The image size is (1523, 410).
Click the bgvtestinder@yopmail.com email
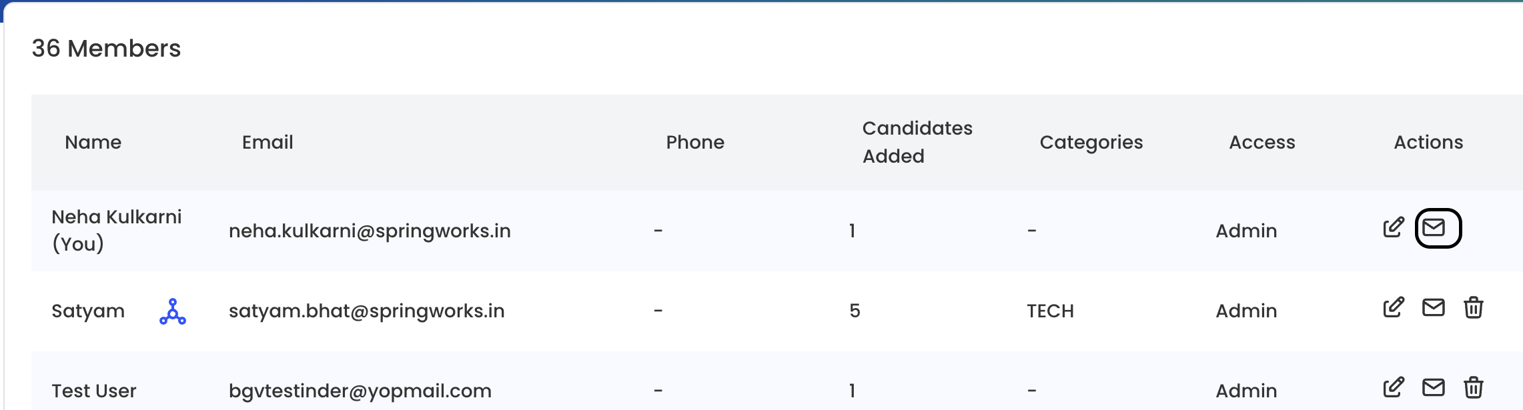coord(360,391)
